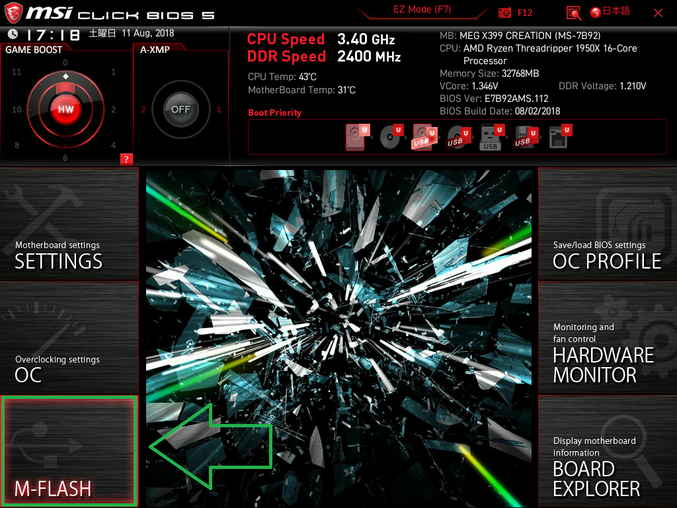
Task: Open the language globe icon
Action: point(596,13)
